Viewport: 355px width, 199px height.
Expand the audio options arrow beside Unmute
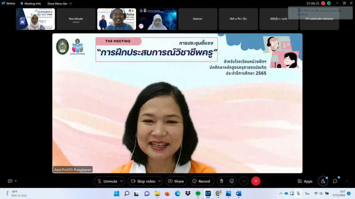(121, 181)
